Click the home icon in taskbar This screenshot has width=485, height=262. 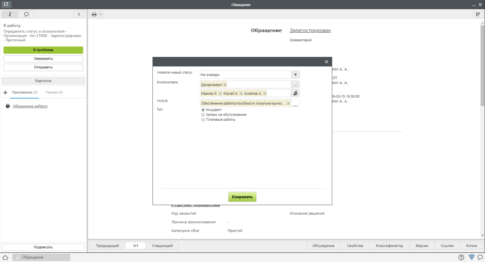5,257
